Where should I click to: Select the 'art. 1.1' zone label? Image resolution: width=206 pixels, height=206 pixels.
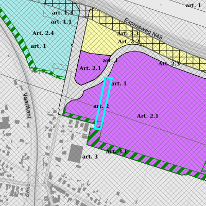[61, 22]
